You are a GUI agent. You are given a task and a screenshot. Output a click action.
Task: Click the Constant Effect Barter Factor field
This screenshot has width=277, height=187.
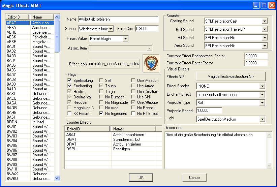coord(256,63)
